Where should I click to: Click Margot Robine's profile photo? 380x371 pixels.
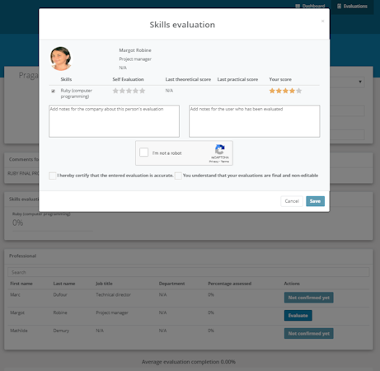60,59
